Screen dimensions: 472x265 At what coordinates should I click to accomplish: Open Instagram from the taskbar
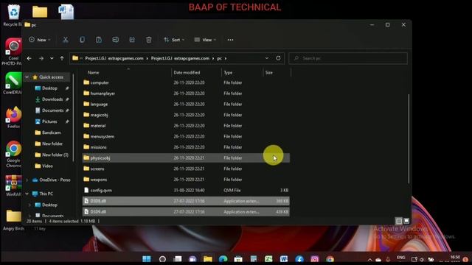315,258
